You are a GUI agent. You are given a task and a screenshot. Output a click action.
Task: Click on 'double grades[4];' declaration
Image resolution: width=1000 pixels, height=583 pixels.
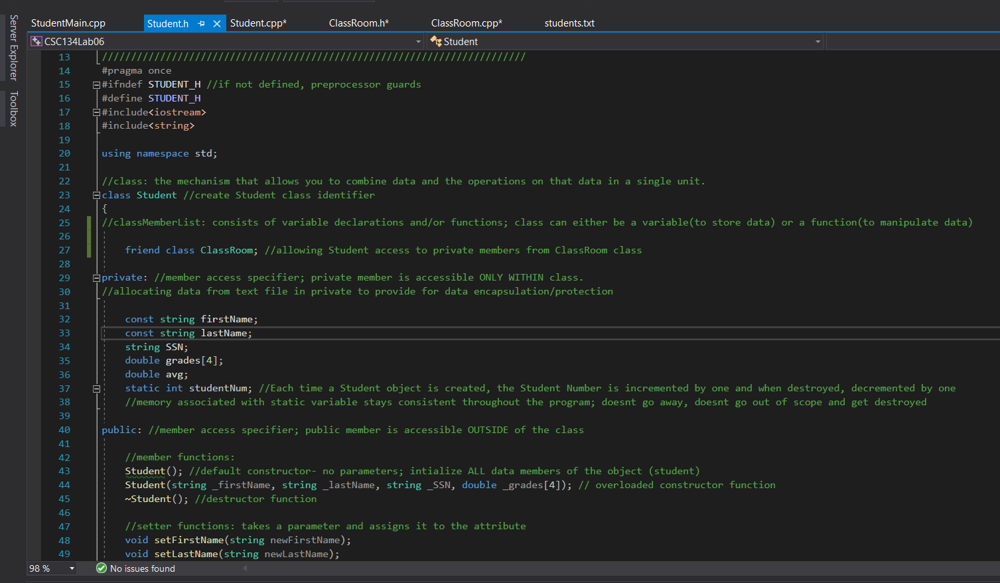(174, 360)
